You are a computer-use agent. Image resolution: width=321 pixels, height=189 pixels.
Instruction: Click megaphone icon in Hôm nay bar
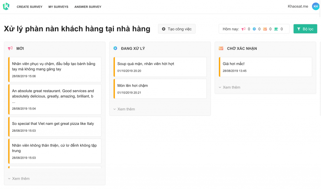(243, 29)
